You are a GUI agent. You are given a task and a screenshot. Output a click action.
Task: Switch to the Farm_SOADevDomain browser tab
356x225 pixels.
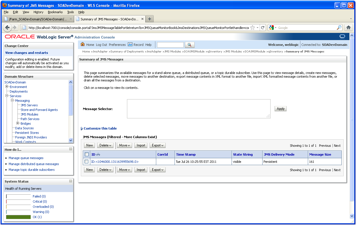(x=37, y=18)
